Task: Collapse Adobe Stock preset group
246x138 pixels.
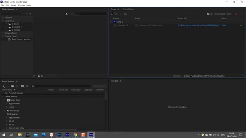Action: click(x=5, y=100)
